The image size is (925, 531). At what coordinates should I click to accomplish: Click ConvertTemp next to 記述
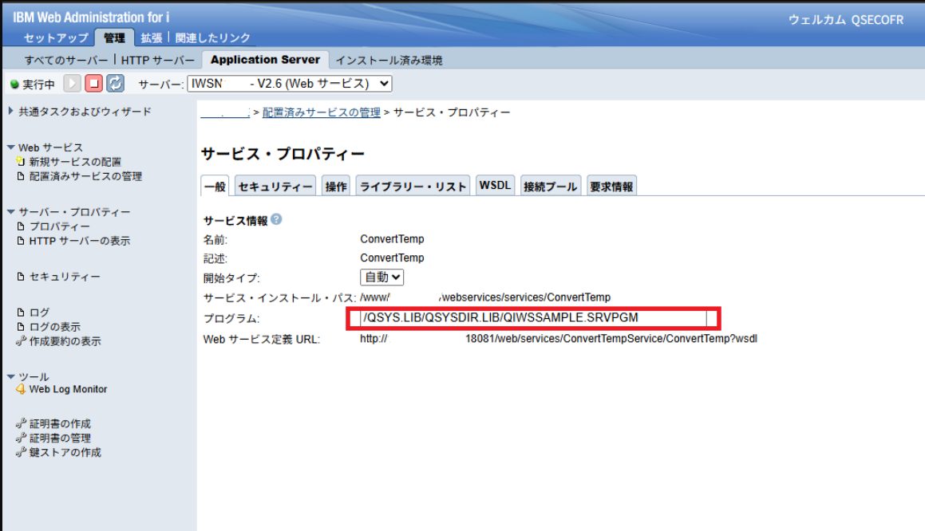tap(392, 258)
